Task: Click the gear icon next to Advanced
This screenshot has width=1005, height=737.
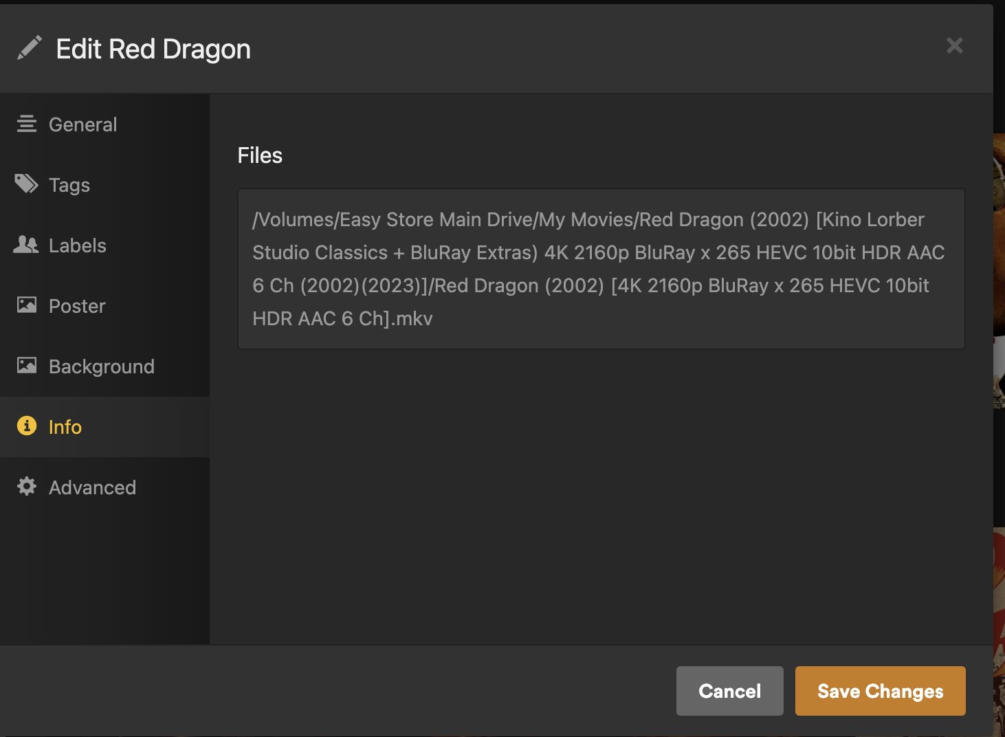Action: tap(26, 487)
